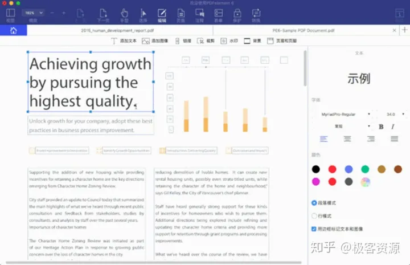Viewport: 410px width, 265px height.
Task: Click the 'Achieving growth' heading text box
Action: pyautogui.click(x=91, y=82)
